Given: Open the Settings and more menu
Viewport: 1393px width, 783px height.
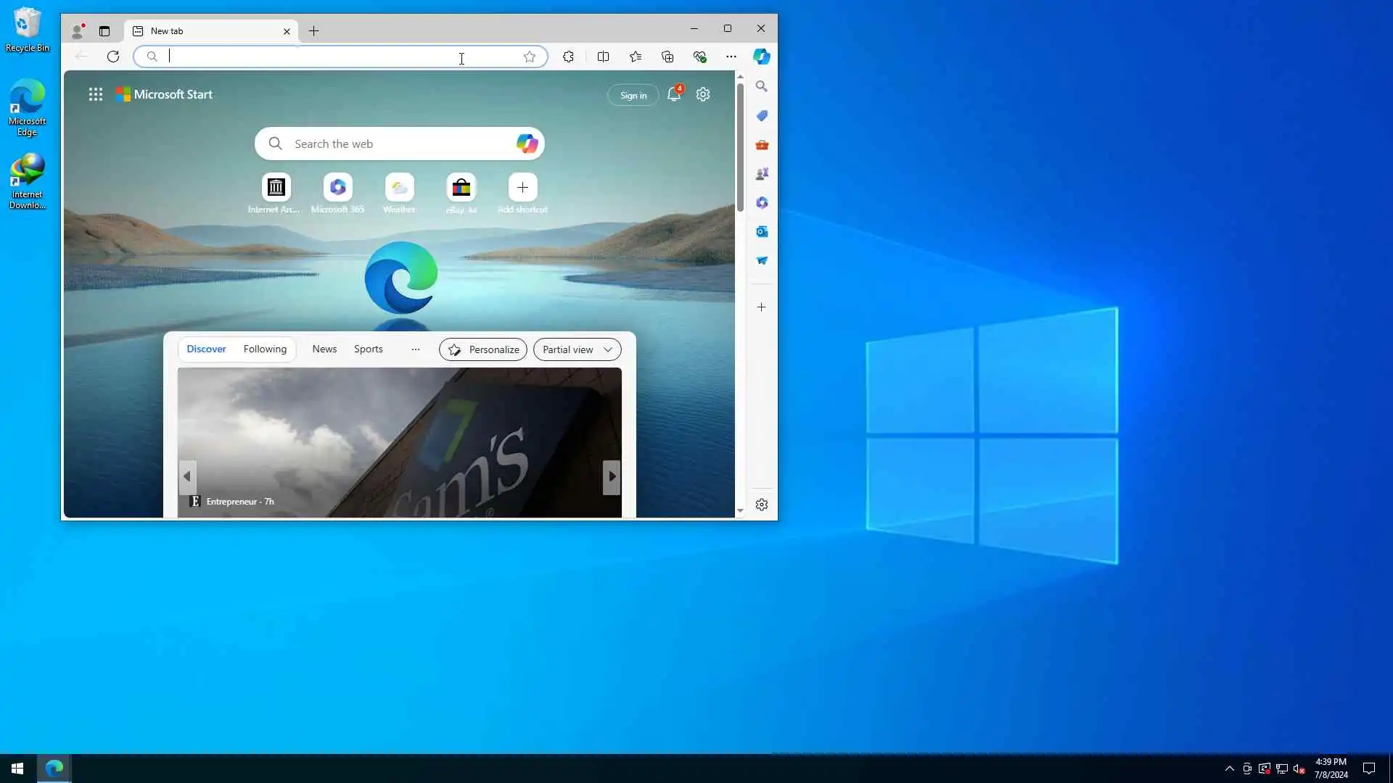Looking at the screenshot, I should click(731, 57).
